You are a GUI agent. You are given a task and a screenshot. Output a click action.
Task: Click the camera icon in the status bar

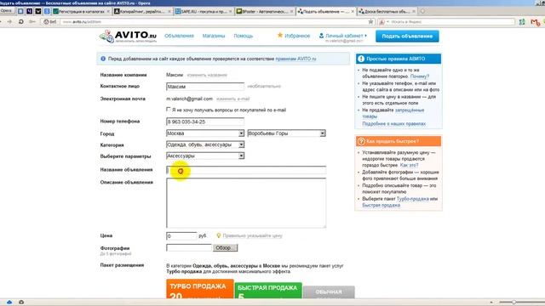pos(21,303)
